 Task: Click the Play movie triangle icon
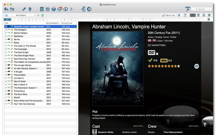pos(72,9)
